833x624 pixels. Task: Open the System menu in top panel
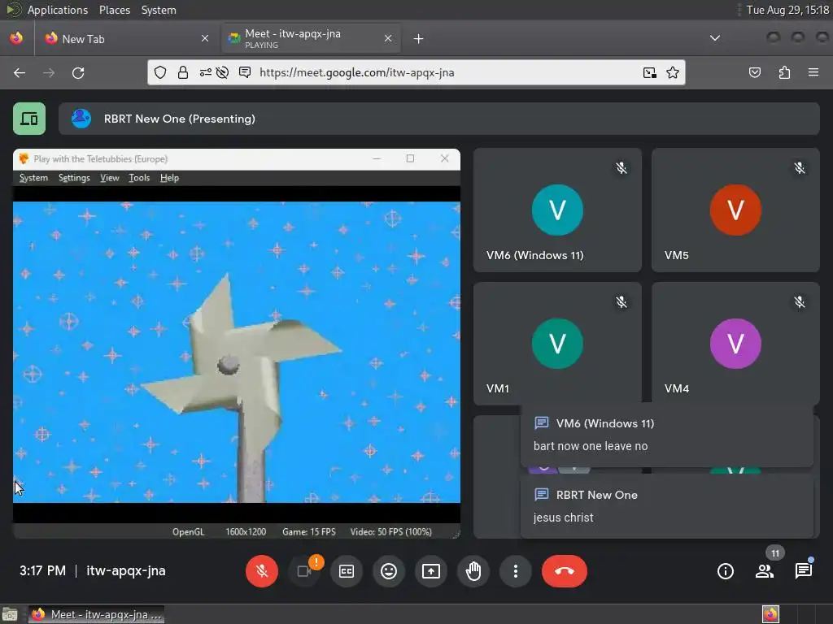click(159, 10)
